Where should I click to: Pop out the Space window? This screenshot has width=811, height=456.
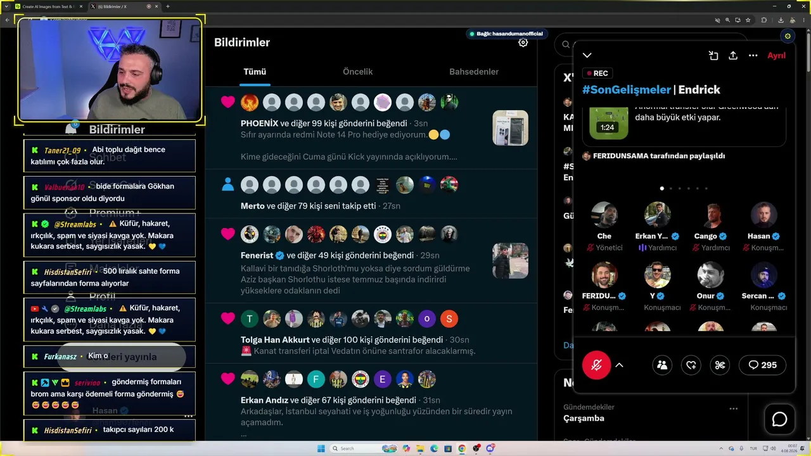(713, 56)
